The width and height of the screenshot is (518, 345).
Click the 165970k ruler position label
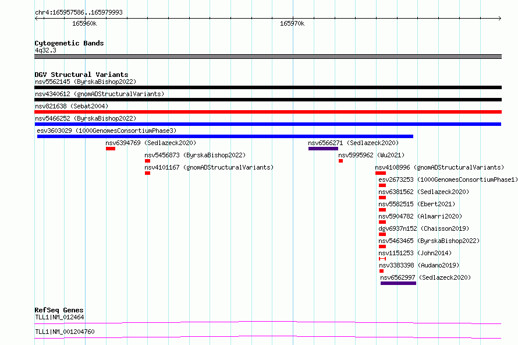292,23
